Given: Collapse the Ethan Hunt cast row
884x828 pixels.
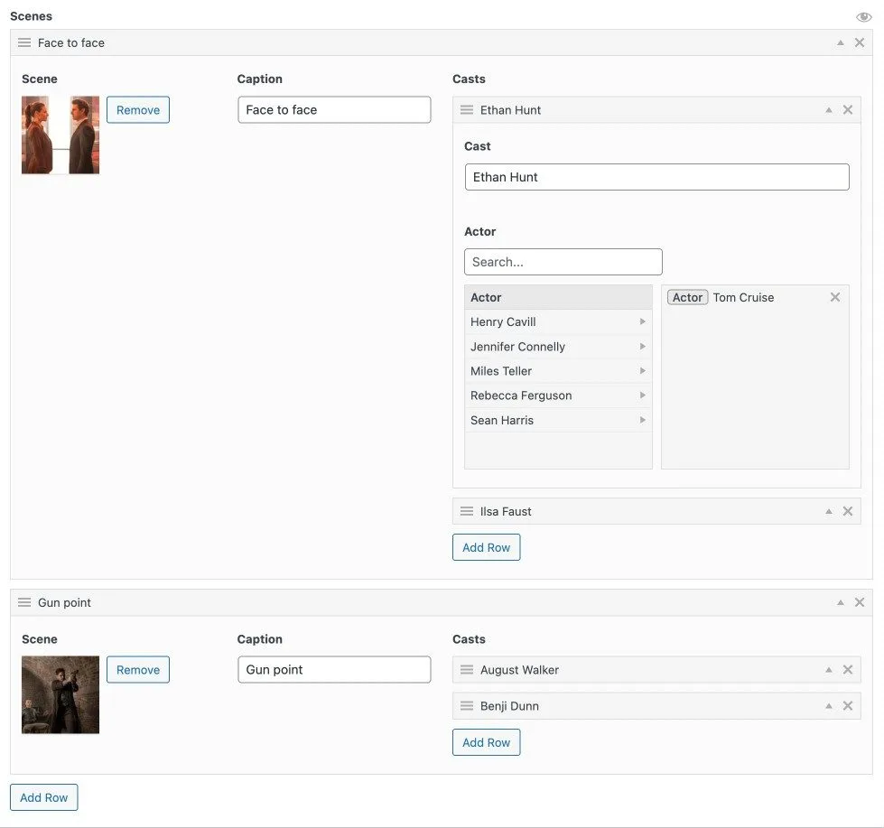Looking at the screenshot, I should pos(828,110).
